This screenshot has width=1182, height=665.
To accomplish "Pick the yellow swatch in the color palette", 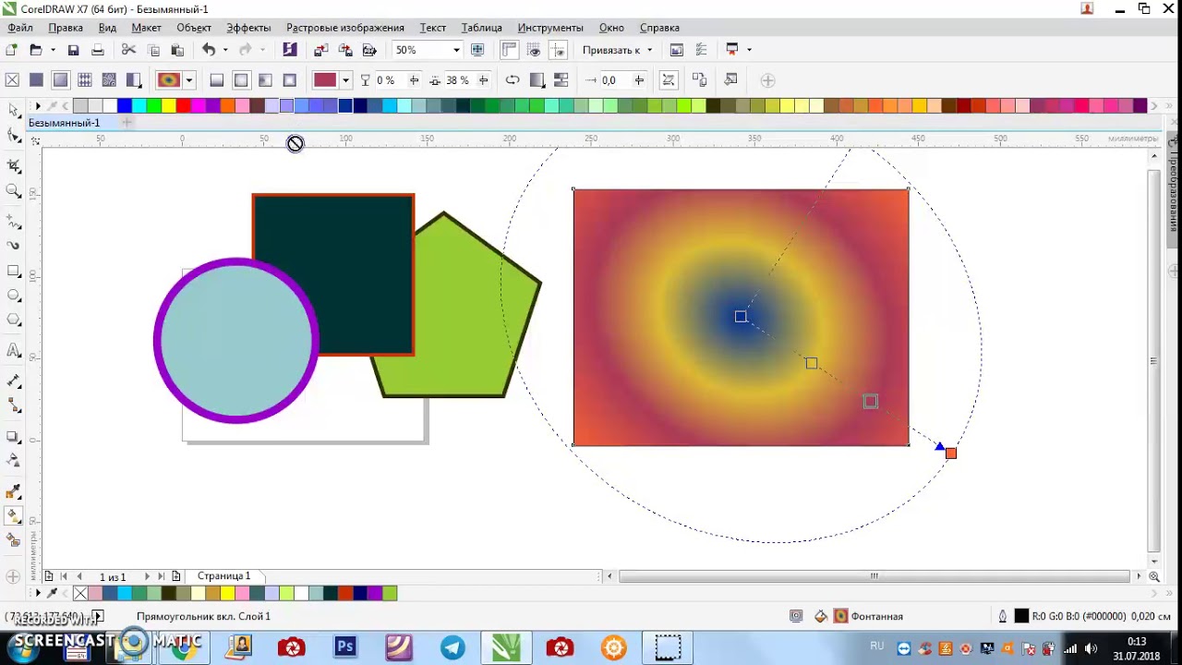I will [169, 106].
